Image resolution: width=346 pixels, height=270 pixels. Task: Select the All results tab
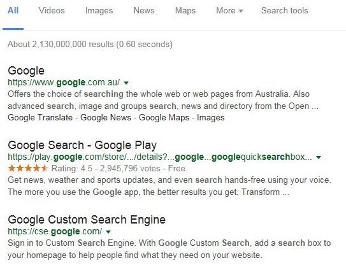tap(13, 10)
